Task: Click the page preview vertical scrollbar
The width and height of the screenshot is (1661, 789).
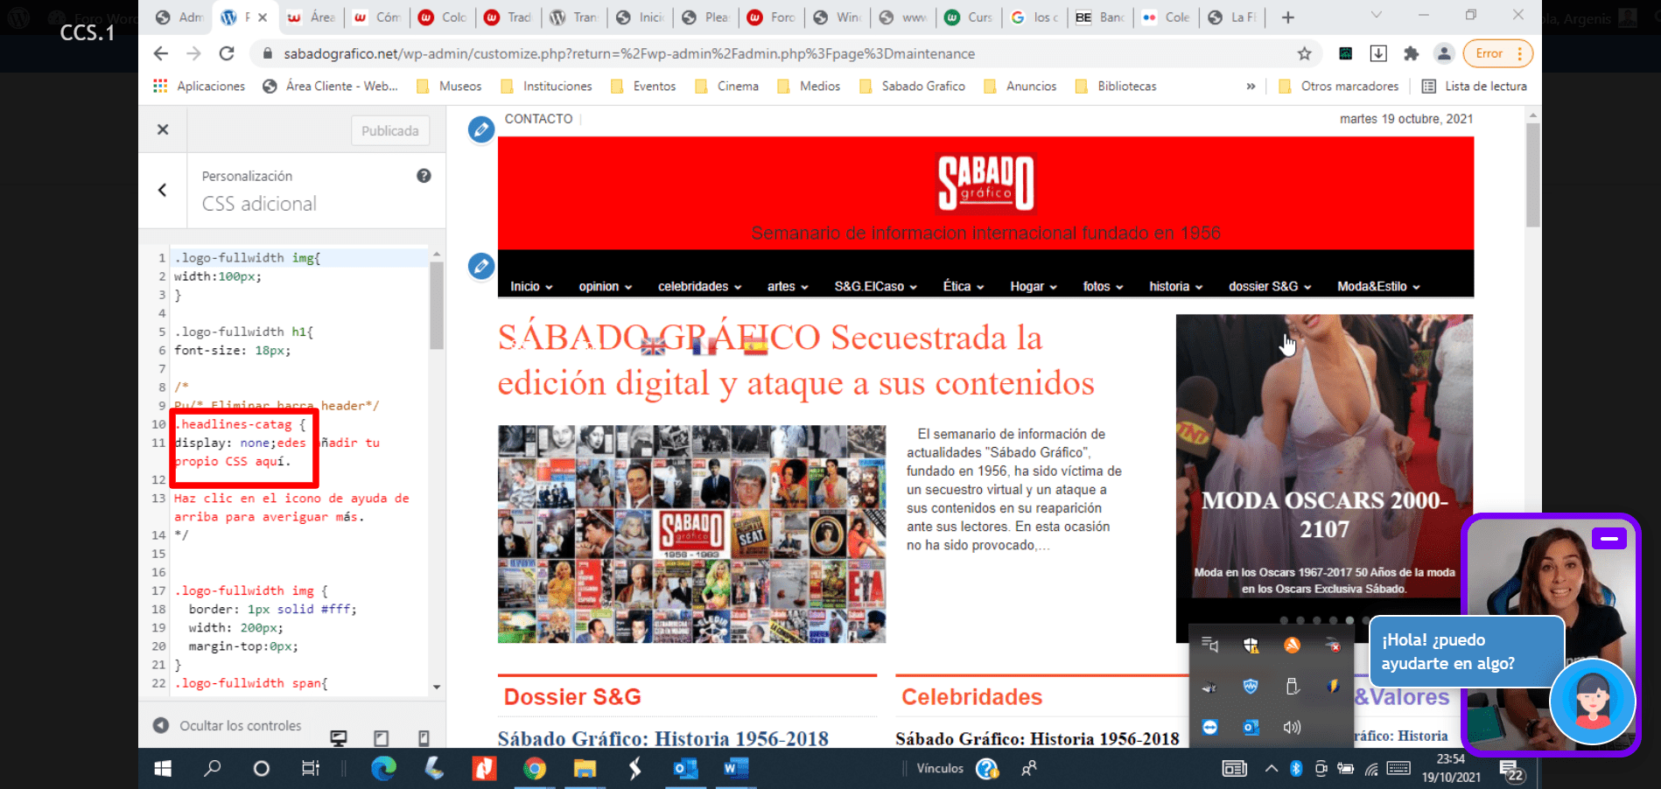Action: (1532, 175)
